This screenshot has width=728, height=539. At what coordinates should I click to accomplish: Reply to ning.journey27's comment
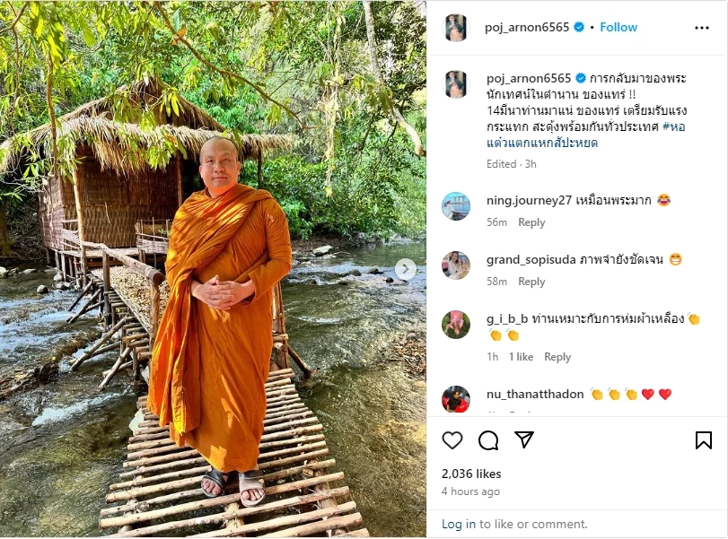pos(532,222)
